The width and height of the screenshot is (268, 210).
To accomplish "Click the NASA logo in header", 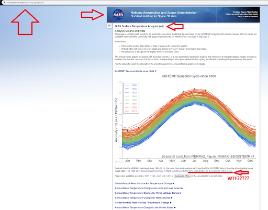I will click(119, 15).
